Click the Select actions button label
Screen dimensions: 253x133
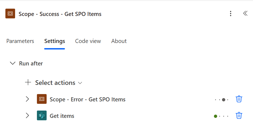(55, 83)
